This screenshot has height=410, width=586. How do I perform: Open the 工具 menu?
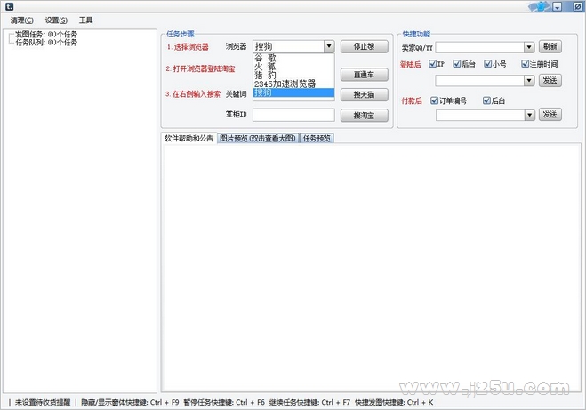point(85,20)
